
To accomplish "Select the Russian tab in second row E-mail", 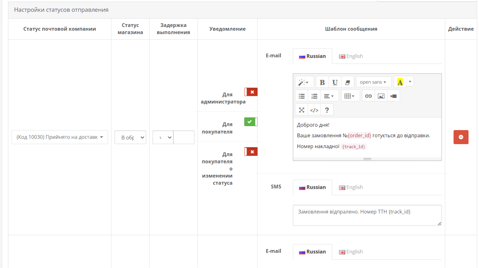I will [312, 252].
